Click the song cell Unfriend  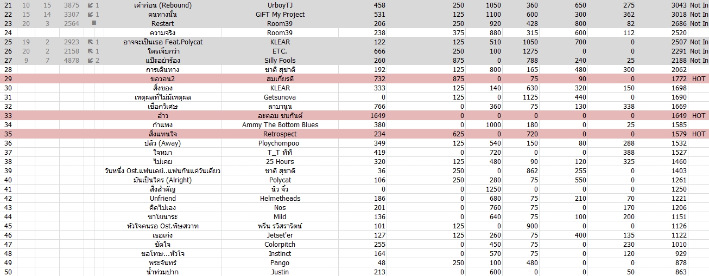point(163,198)
